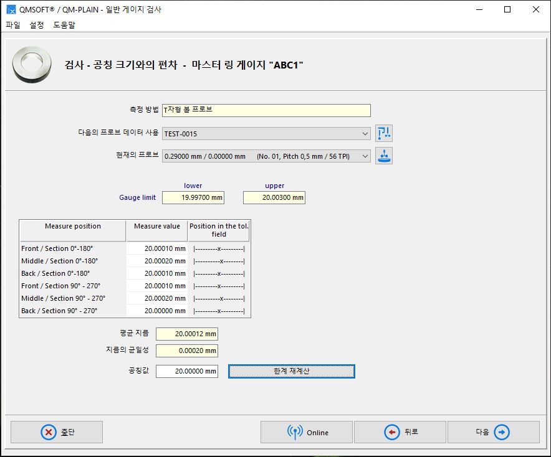Maximize the QM-PLAIN window

(x=507, y=9)
